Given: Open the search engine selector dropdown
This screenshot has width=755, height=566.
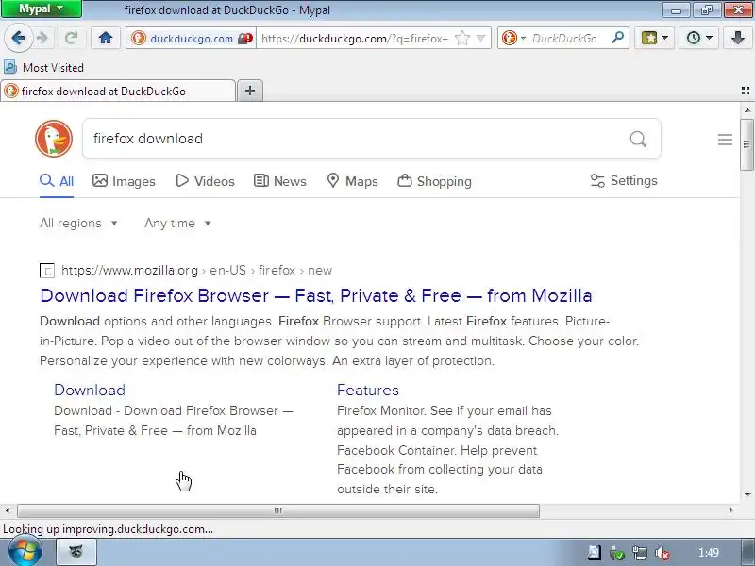Looking at the screenshot, I should pyautogui.click(x=513, y=38).
